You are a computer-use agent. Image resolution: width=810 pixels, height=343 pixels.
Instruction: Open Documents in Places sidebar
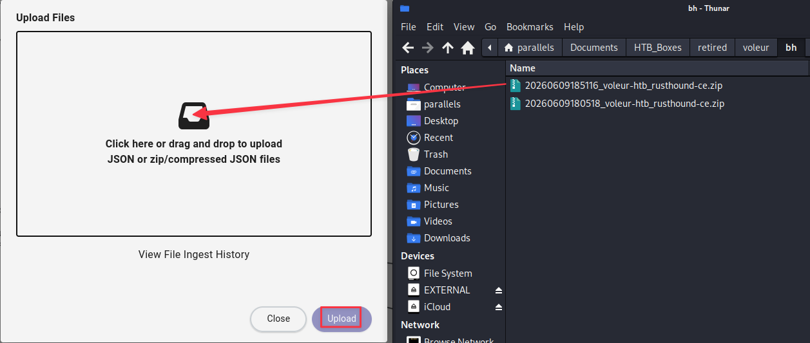[x=447, y=171]
